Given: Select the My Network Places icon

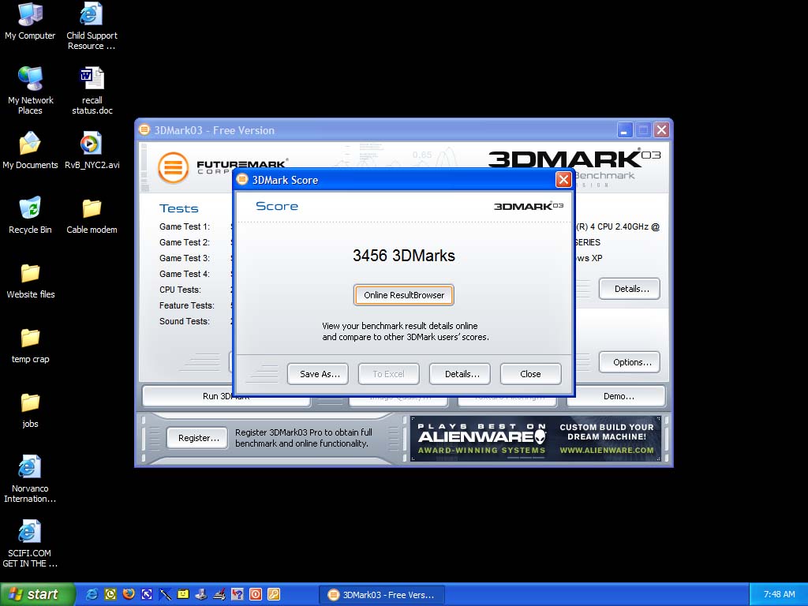Looking at the screenshot, I should (31, 90).
